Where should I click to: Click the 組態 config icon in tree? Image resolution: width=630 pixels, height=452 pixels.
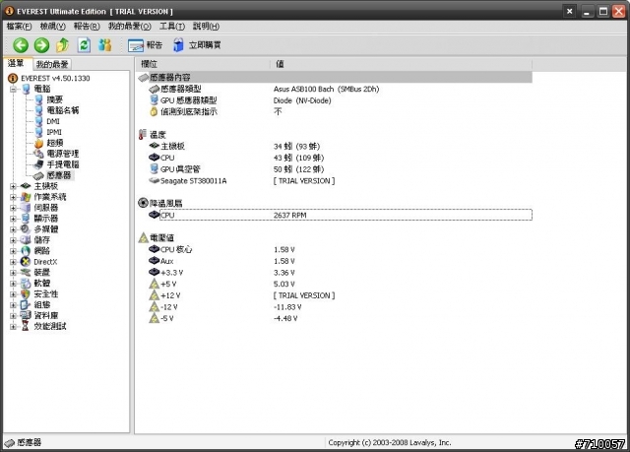(x=26, y=305)
